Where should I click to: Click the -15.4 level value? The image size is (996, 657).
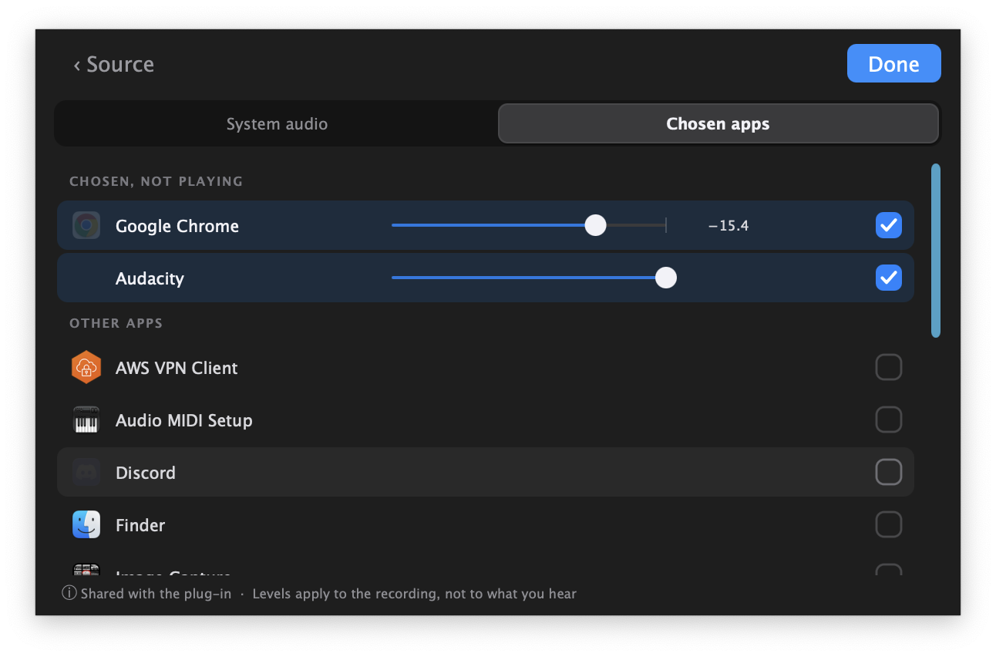click(x=728, y=226)
